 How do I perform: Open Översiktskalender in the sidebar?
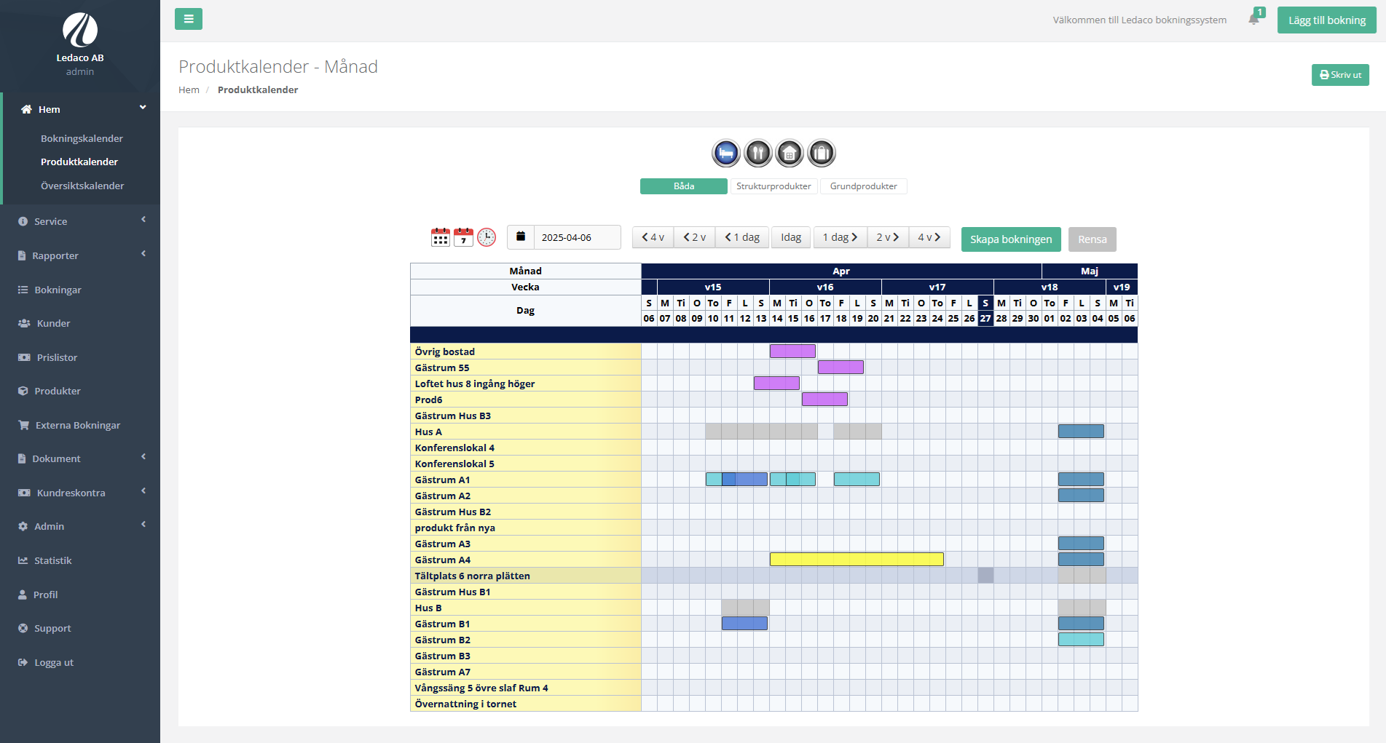point(82,186)
